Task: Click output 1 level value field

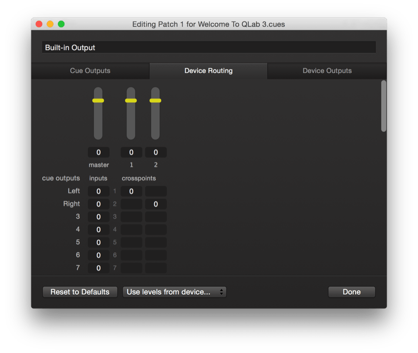Action: (131, 152)
